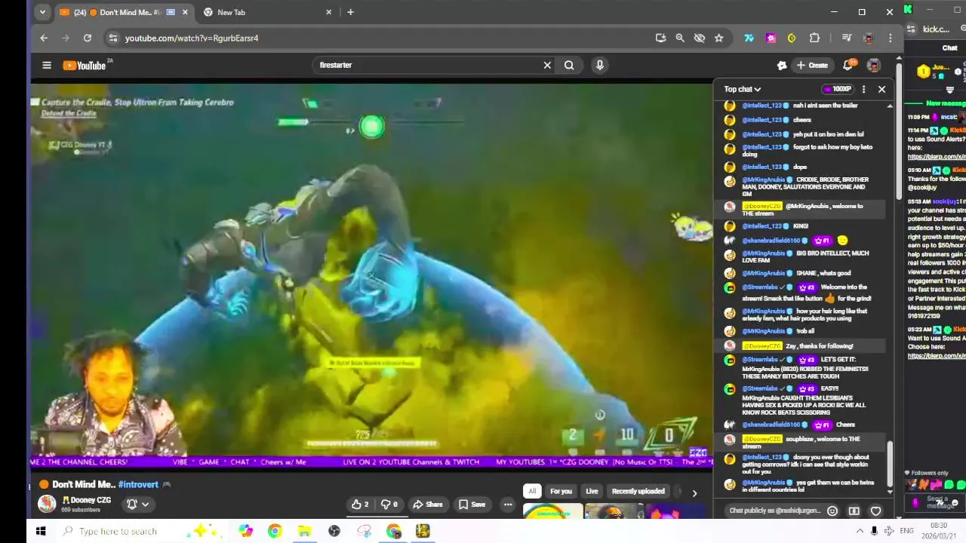Clear the firestarter search text

[547, 66]
